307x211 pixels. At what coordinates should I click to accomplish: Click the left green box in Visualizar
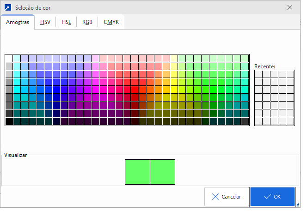137,172
